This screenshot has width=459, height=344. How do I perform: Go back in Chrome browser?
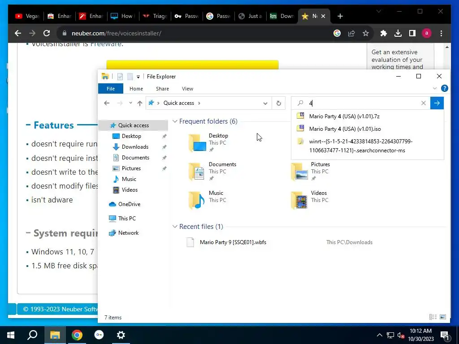pos(18,33)
